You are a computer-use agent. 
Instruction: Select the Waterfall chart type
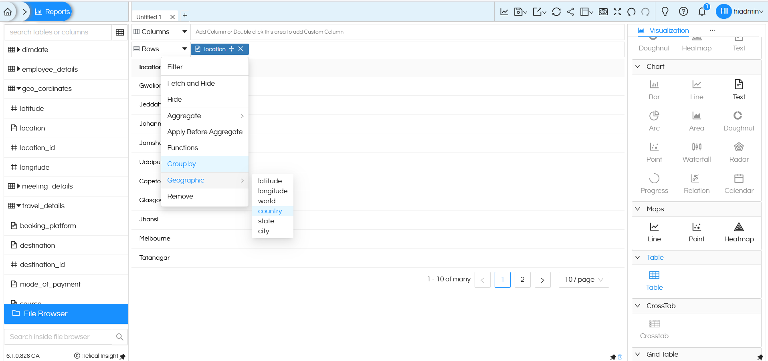click(696, 152)
